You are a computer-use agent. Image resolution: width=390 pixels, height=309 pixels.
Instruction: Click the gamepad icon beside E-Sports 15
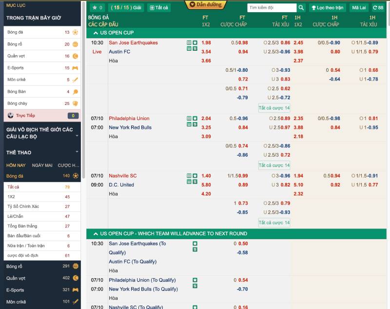click(x=75, y=68)
